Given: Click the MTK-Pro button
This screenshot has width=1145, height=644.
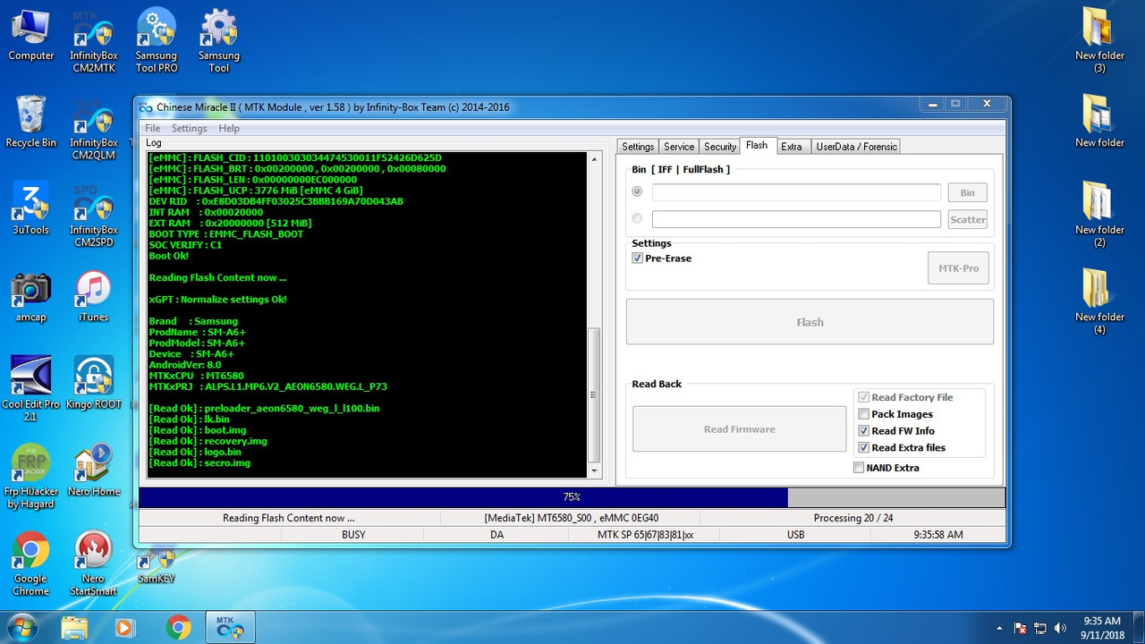Looking at the screenshot, I should pos(958,268).
